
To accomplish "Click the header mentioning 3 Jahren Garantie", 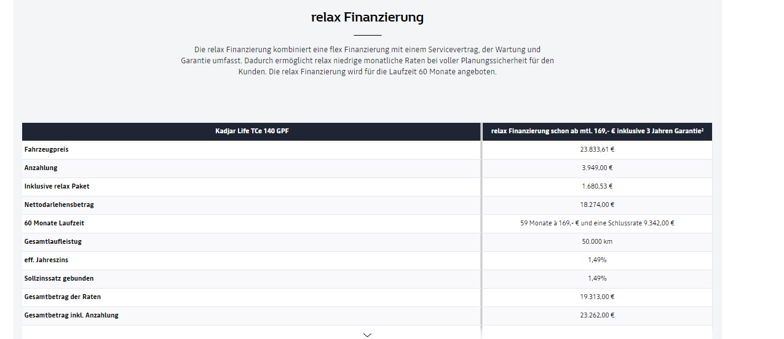I will [597, 131].
